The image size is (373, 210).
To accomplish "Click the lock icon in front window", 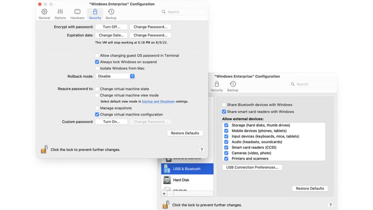I will click(44, 149).
